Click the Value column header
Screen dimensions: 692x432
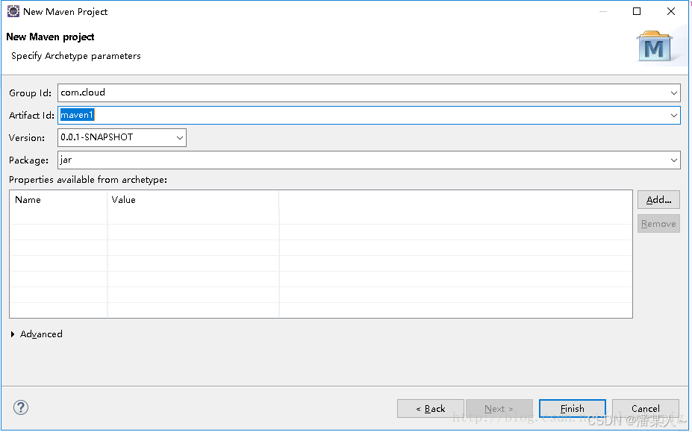point(193,200)
